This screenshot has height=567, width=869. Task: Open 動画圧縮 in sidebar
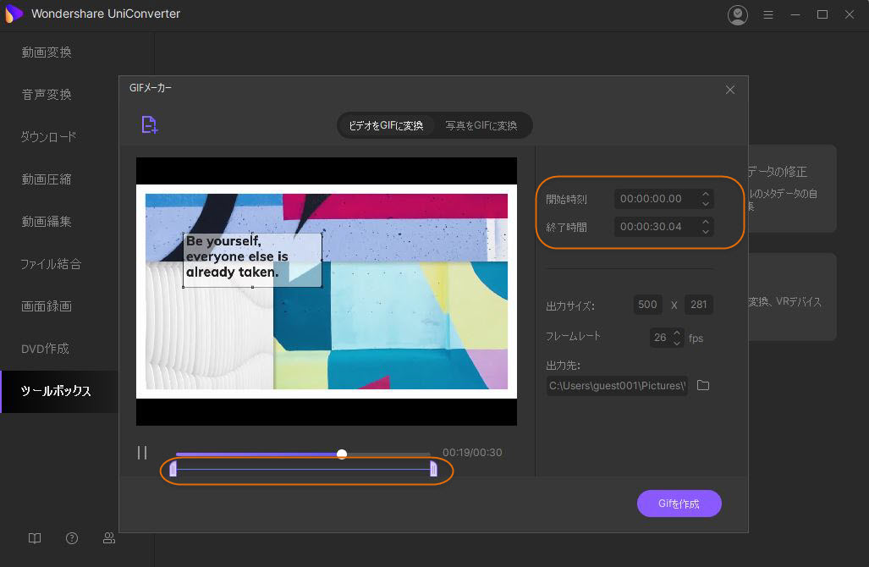47,179
